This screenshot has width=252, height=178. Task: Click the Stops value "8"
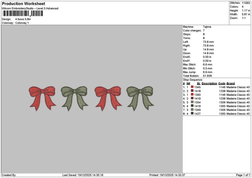204,34
